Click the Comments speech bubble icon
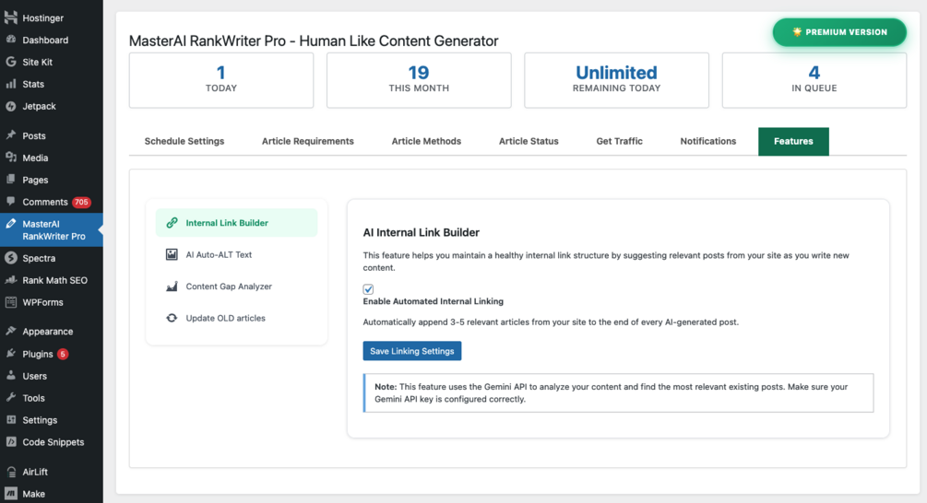The height and width of the screenshot is (503, 927). [11, 202]
